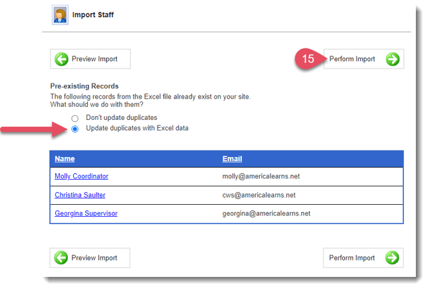Click the red step 15 badge

[308, 59]
